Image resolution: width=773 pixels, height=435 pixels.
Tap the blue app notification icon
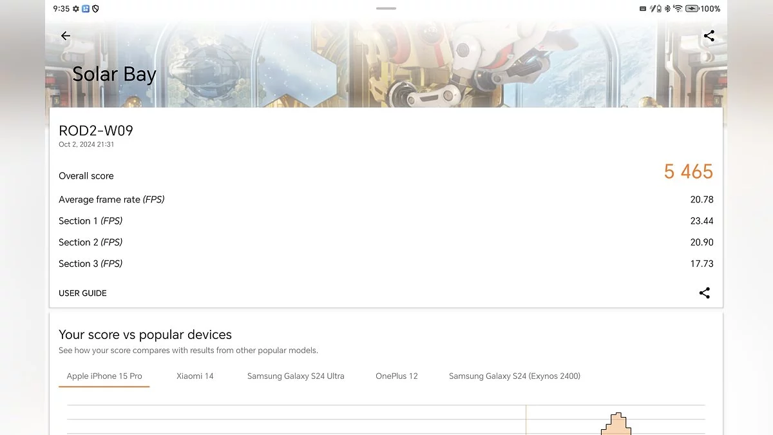86,9
